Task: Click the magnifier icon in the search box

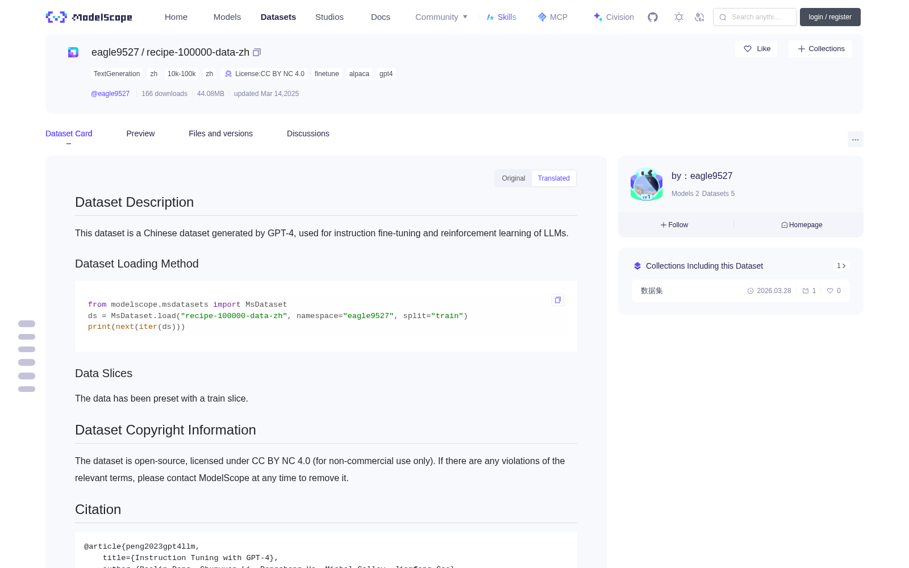Action: point(723,17)
